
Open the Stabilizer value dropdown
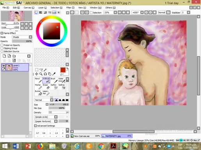tap(189, 12)
